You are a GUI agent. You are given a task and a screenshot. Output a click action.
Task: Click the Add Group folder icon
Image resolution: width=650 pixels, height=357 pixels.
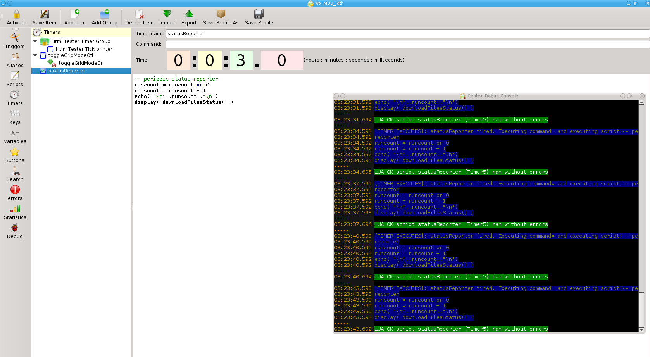105,14
